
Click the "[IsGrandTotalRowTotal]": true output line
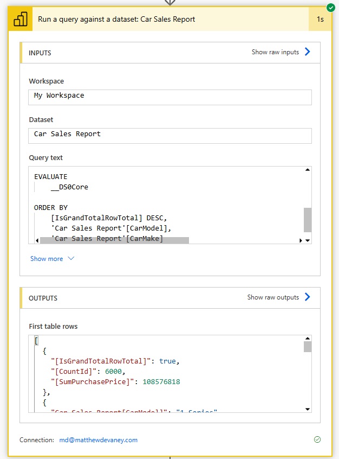pos(115,361)
